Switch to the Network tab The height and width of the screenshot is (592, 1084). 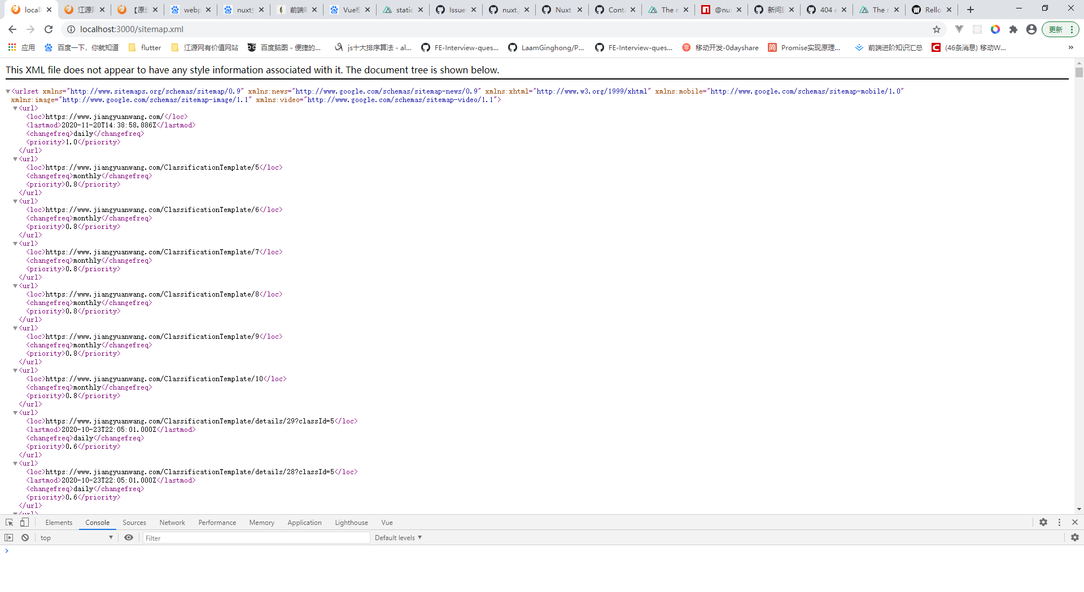(172, 523)
